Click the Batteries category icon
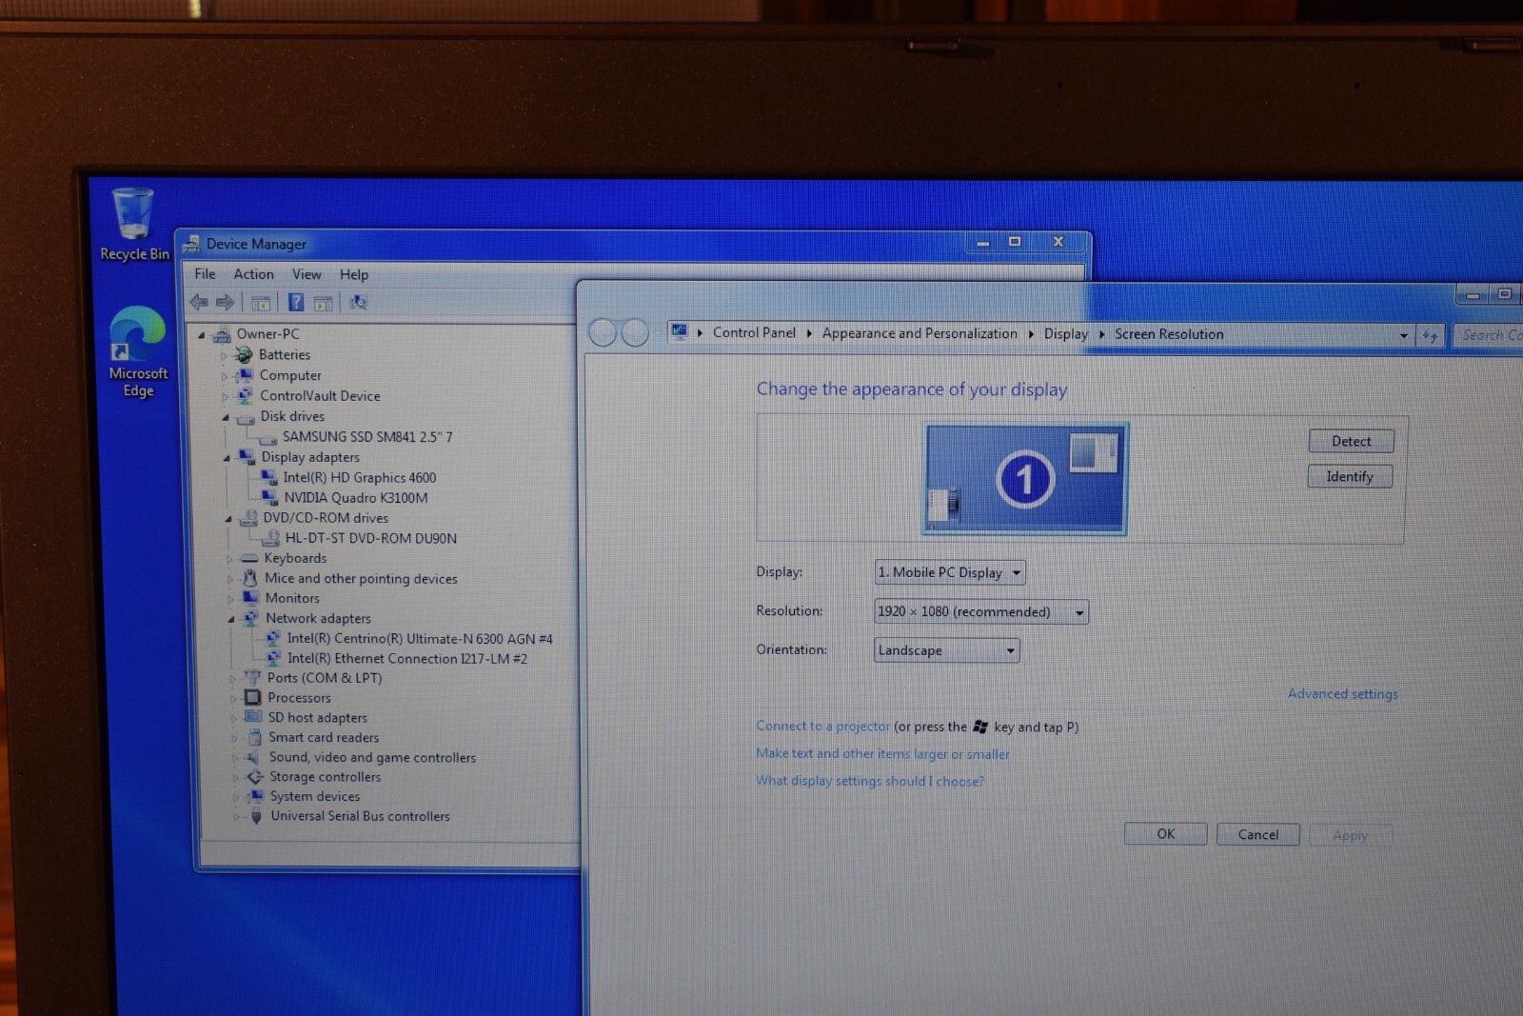This screenshot has height=1016, width=1523. click(245, 354)
